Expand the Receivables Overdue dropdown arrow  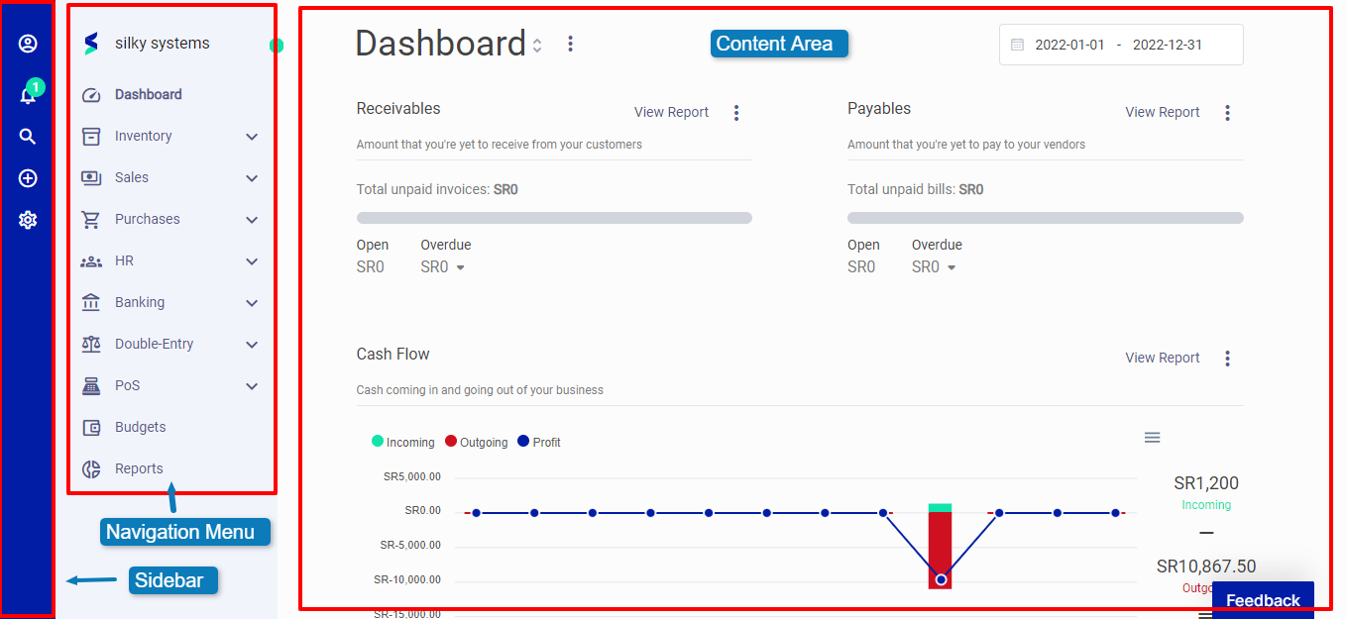[x=460, y=267]
